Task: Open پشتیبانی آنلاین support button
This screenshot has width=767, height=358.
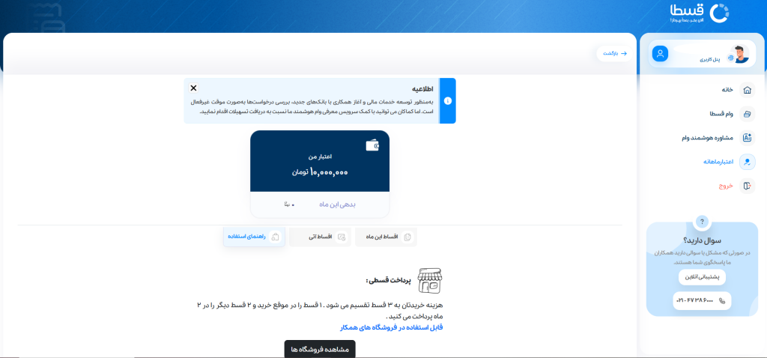Action: click(x=702, y=277)
